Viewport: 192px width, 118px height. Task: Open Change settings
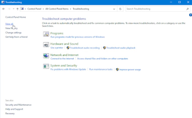point(13,33)
